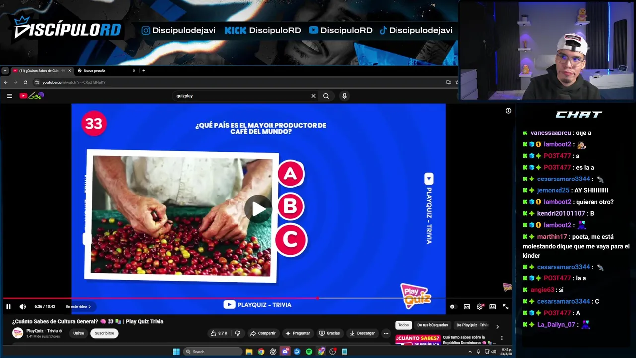This screenshot has width=636, height=358.
Task: Show hidden system tray icons chevron
Action: tap(470, 352)
